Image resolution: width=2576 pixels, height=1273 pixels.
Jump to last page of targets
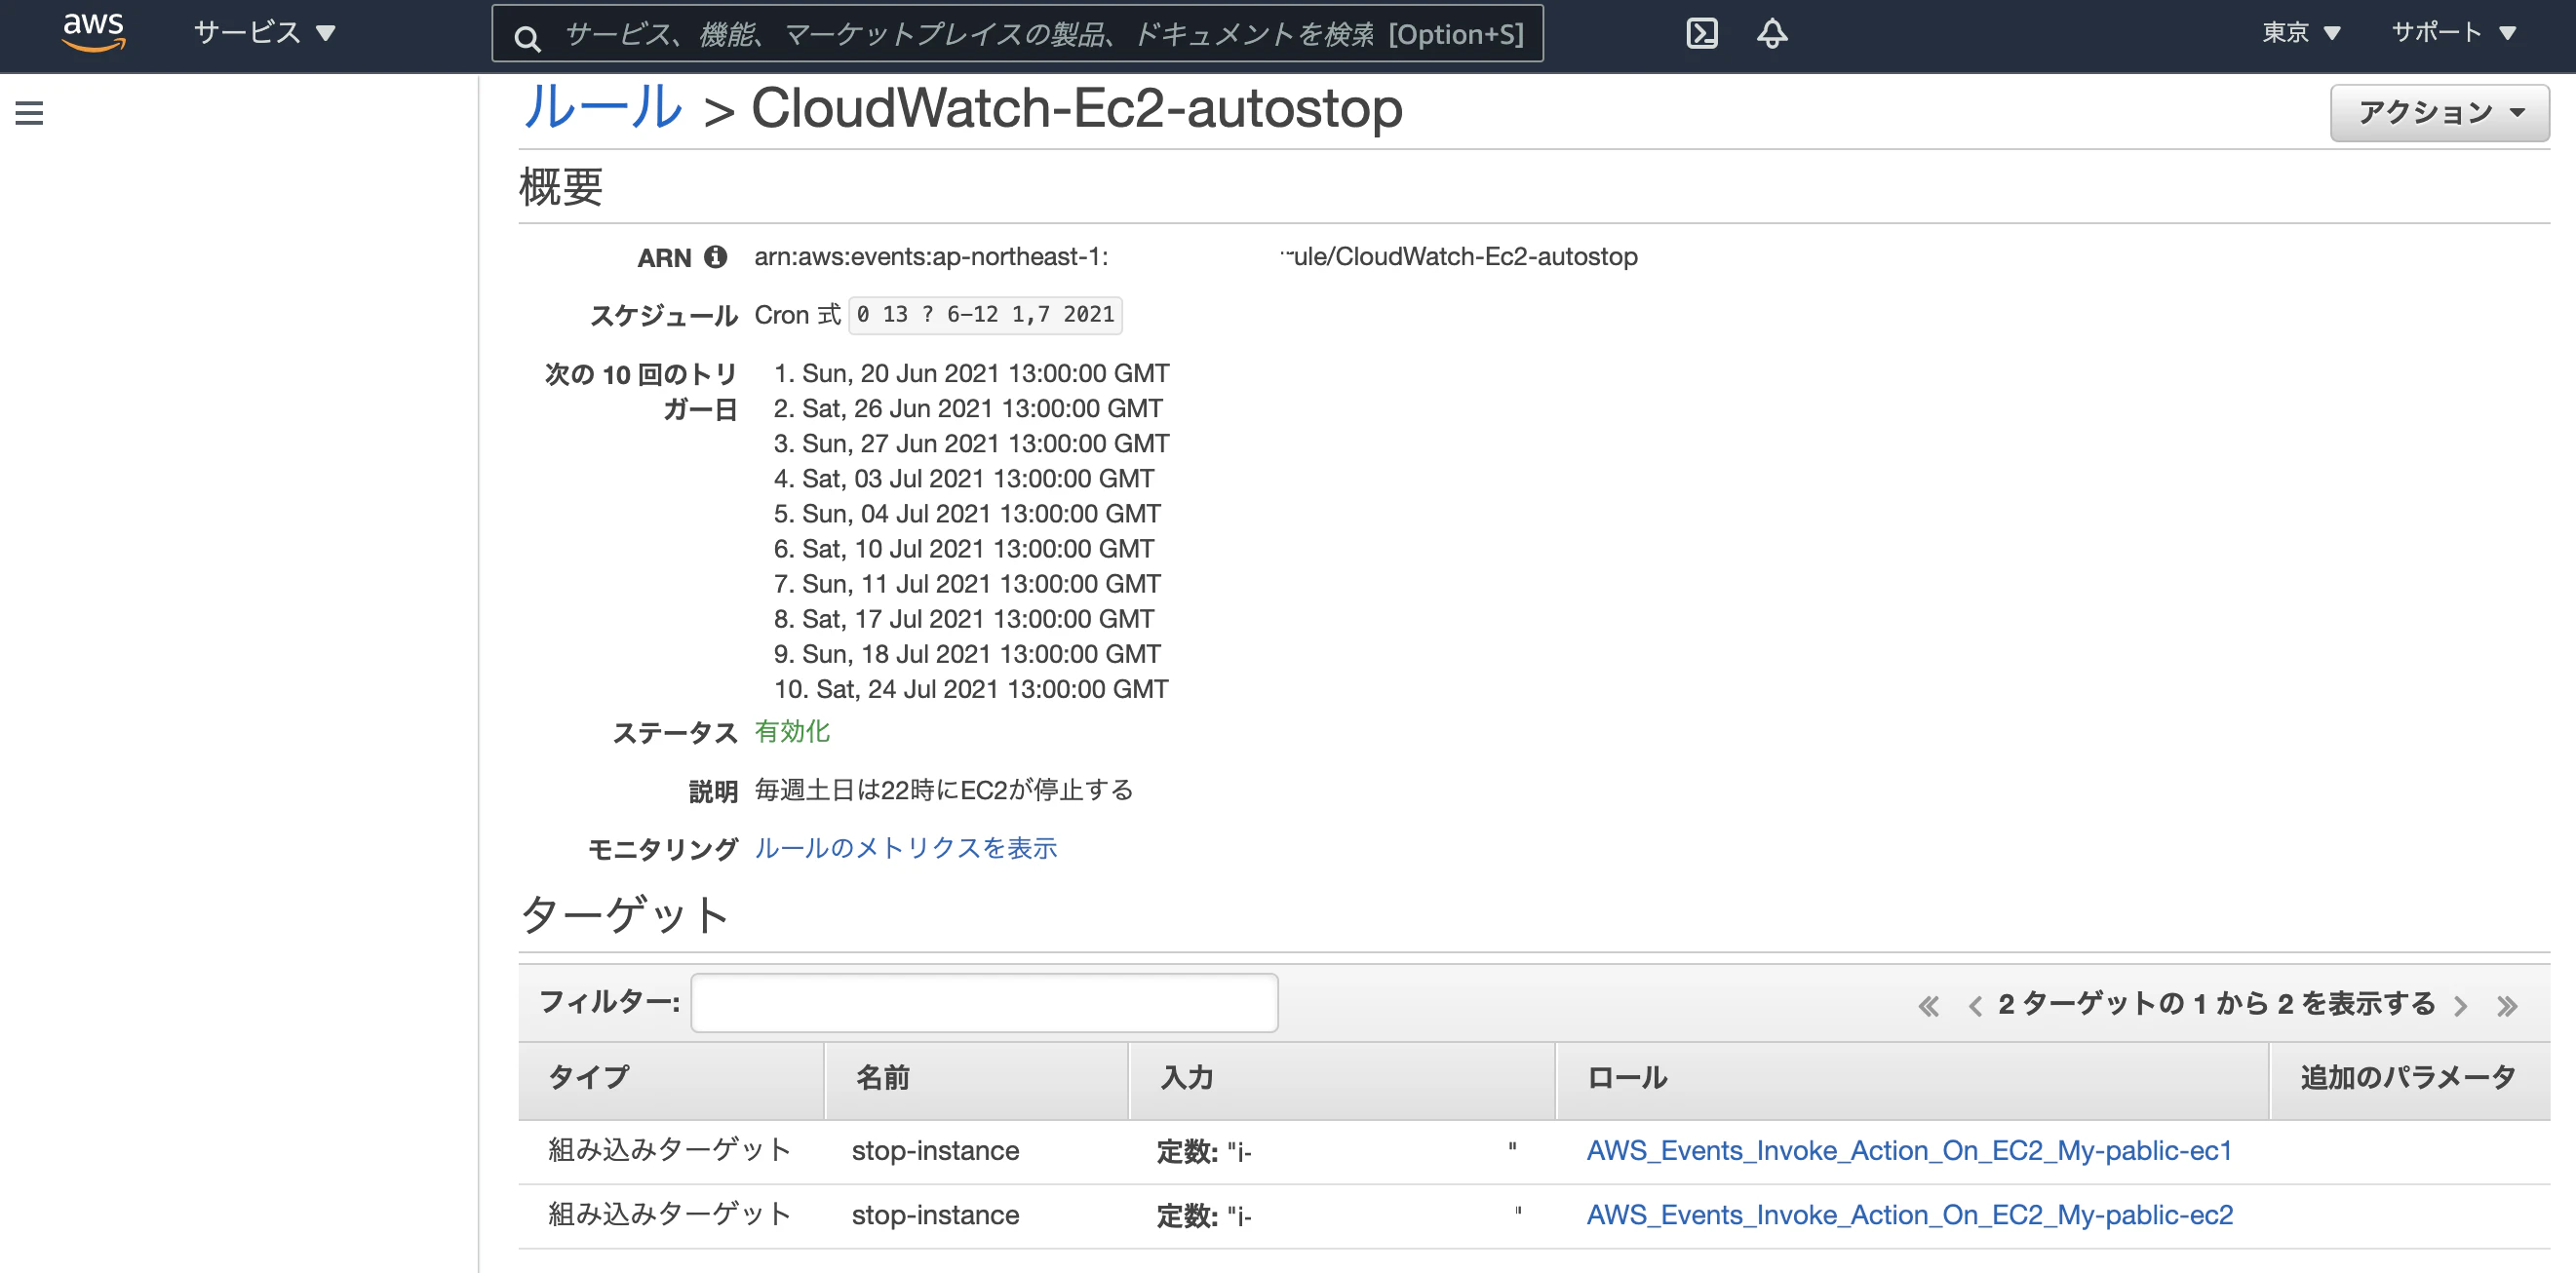point(2506,1005)
